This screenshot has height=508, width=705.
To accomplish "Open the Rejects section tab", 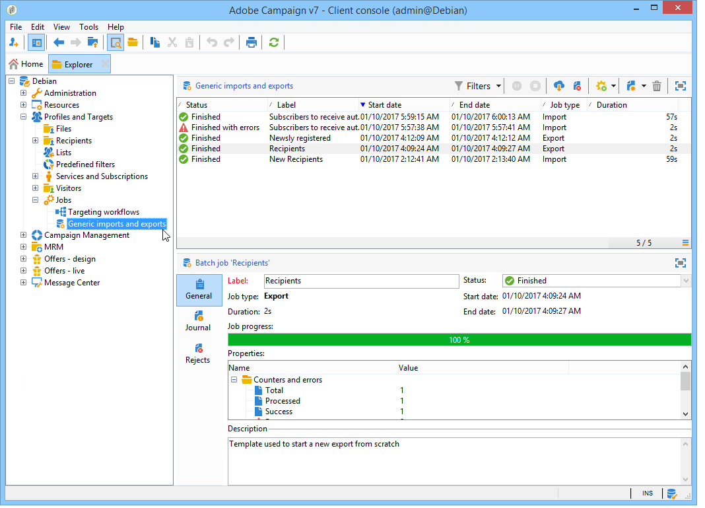I will (198, 353).
